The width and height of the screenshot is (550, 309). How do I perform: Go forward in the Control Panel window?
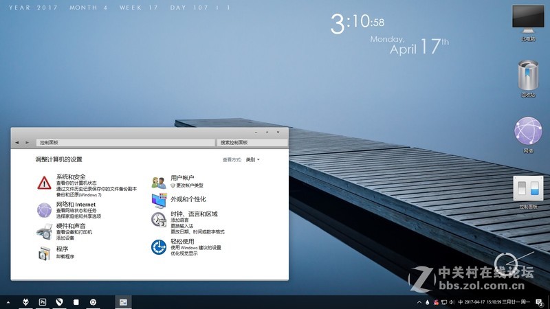pos(27,143)
